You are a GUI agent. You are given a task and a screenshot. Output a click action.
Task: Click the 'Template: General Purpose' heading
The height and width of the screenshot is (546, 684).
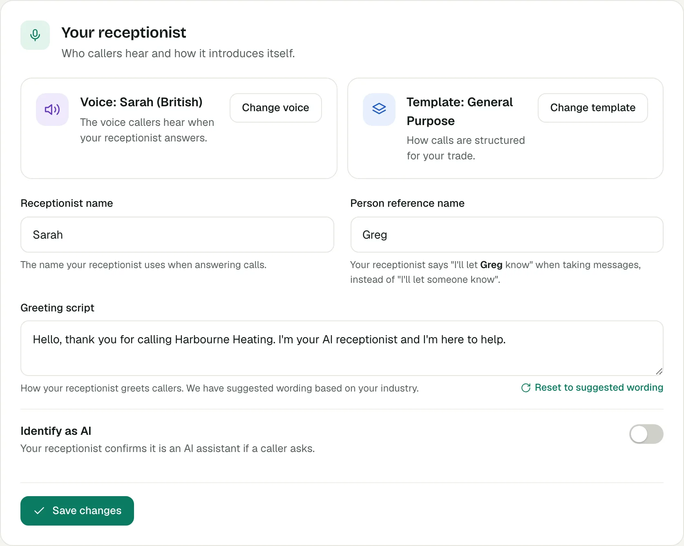[x=460, y=112]
